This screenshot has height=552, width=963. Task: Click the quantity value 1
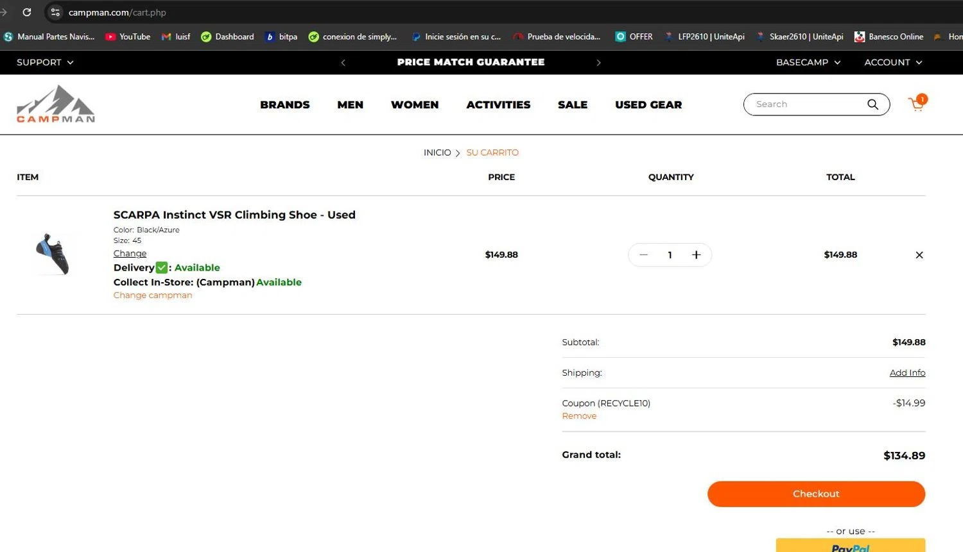coord(670,255)
